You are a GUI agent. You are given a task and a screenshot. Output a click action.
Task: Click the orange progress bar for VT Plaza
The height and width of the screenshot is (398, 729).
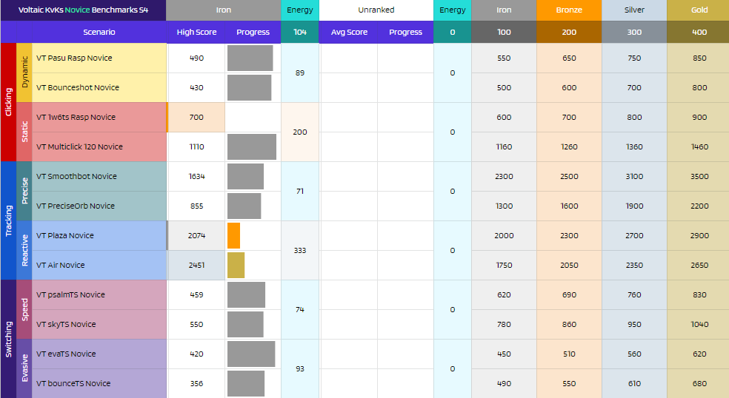click(x=234, y=235)
